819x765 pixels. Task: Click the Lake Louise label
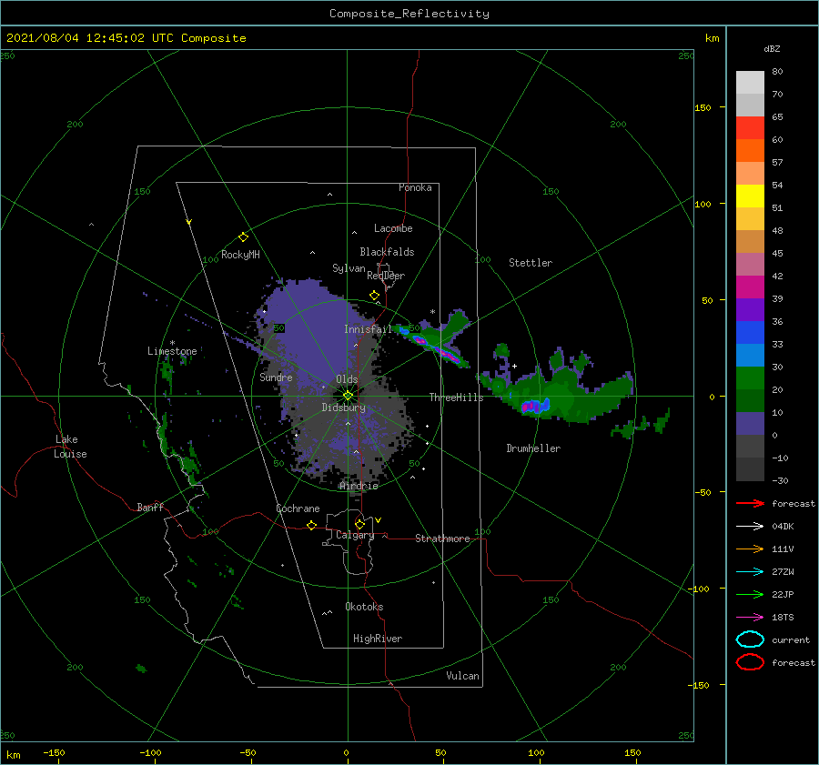click(70, 447)
